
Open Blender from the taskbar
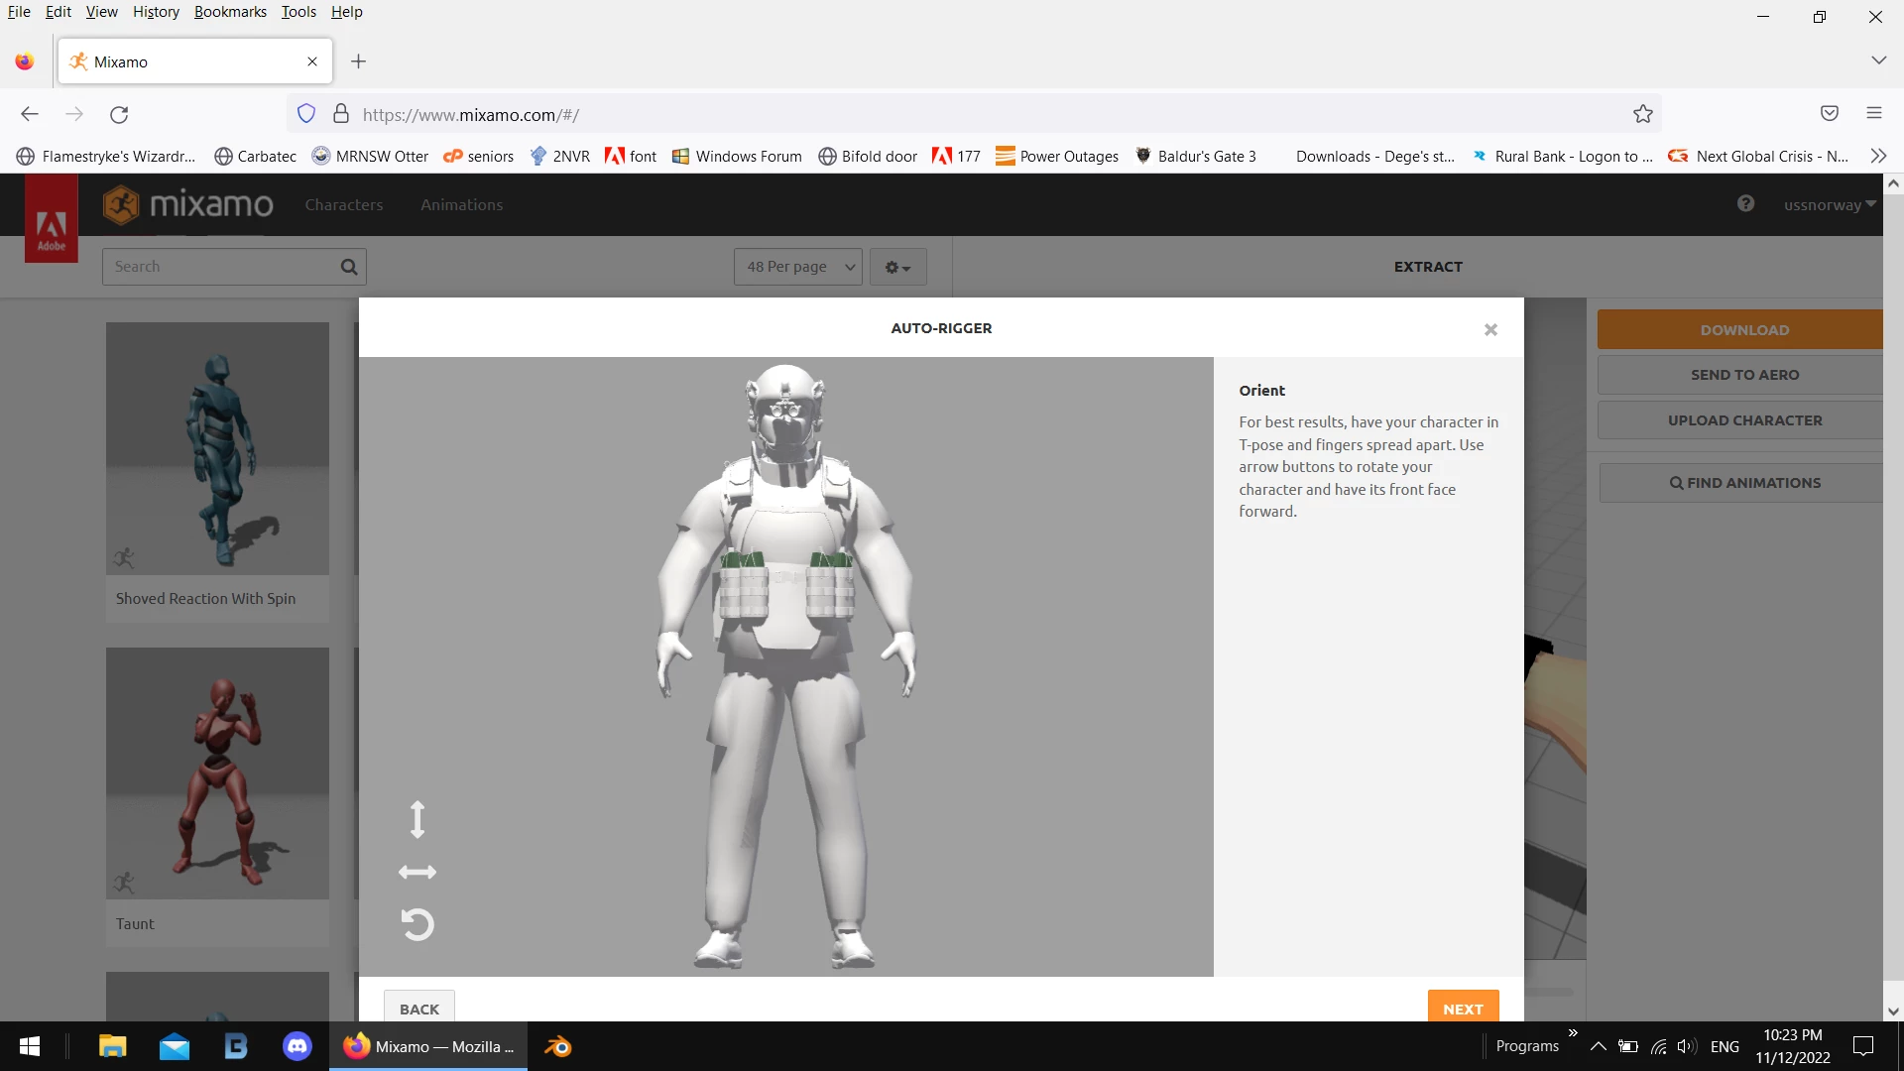pyautogui.click(x=558, y=1046)
